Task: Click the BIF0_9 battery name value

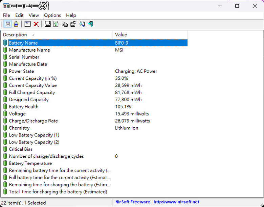Action: tap(122, 43)
